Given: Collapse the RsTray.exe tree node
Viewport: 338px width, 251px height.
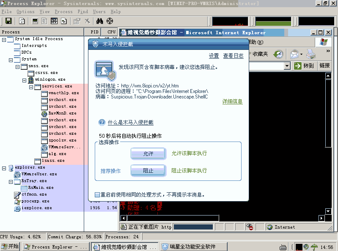Looking at the screenshot, I should [x=11, y=182].
